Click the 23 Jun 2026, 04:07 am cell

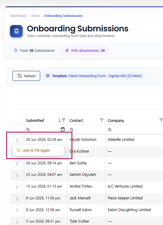pyautogui.click(x=46, y=175)
